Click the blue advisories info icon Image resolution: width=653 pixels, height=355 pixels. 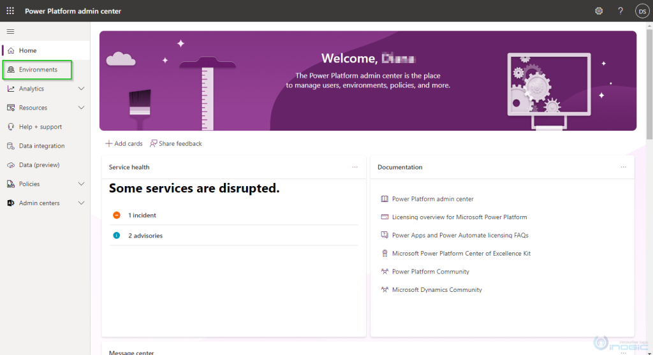(117, 236)
